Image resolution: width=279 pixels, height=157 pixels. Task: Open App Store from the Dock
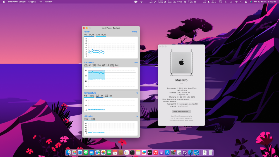click(167, 153)
